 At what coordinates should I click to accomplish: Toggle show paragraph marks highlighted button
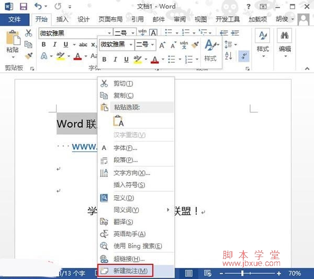pyautogui.click(x=244, y=56)
